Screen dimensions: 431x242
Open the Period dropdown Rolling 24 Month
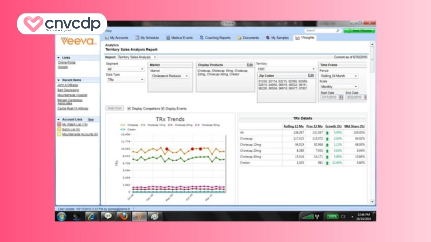click(339, 76)
